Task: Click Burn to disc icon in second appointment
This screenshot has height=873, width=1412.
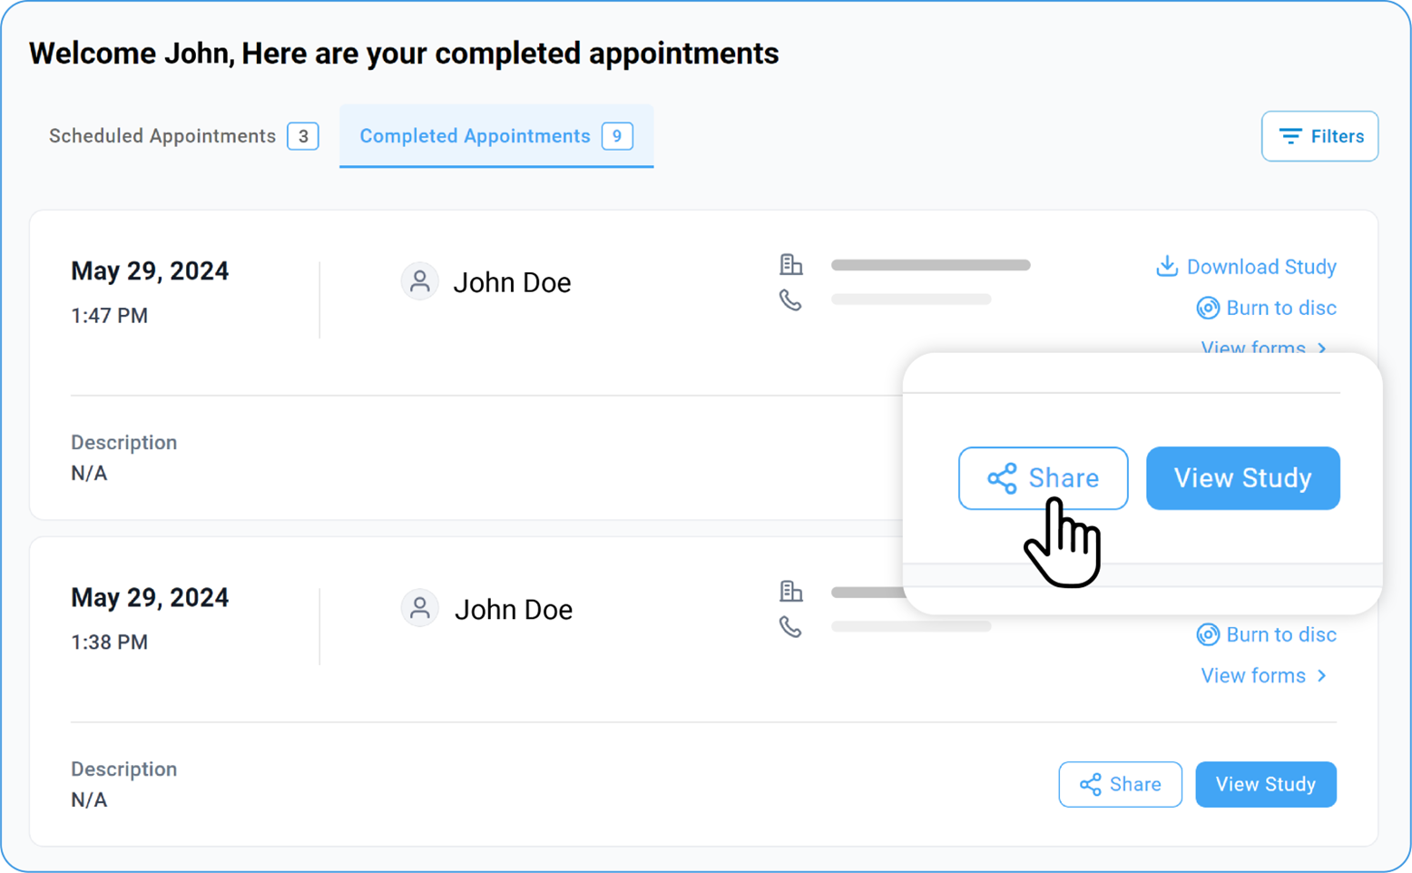Action: tap(1208, 634)
